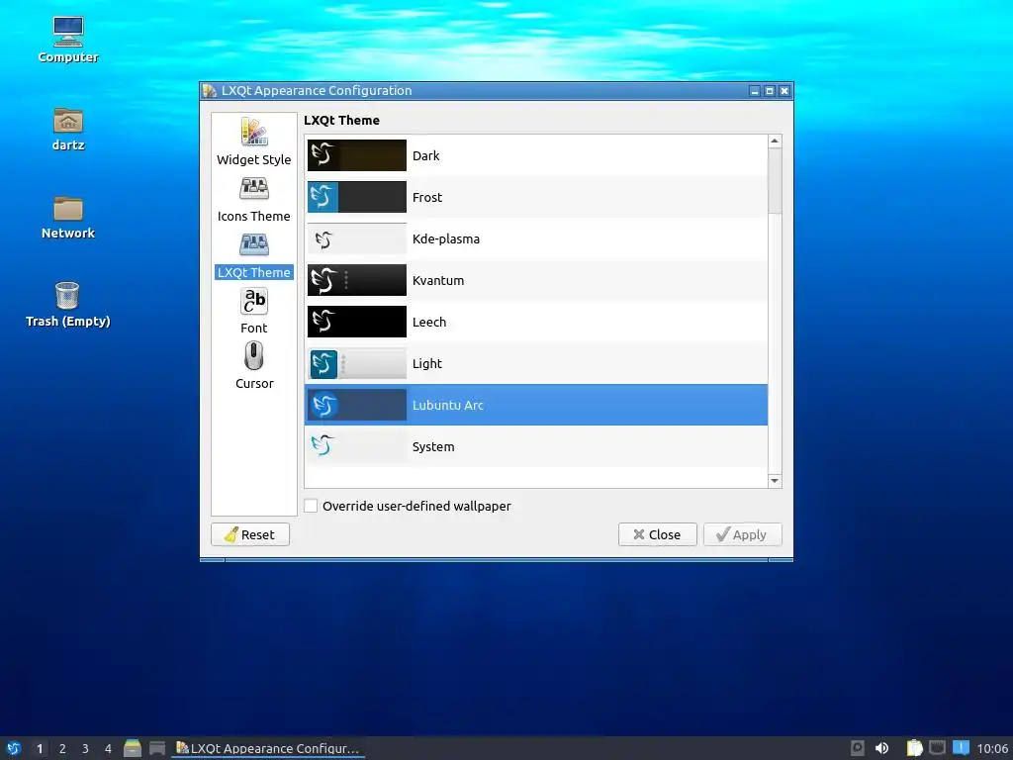Click the Leech theme preview thumbnail

point(356,322)
